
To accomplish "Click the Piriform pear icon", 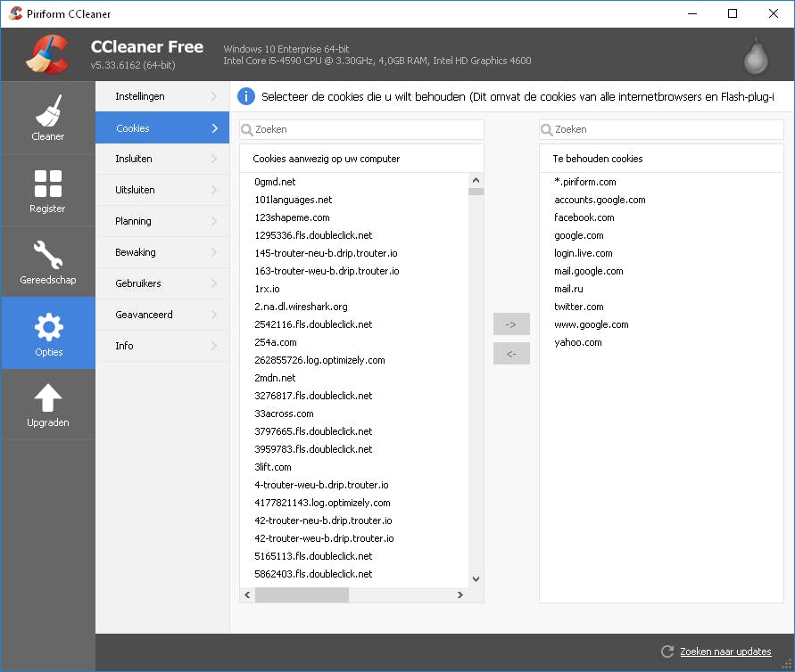I will point(757,55).
